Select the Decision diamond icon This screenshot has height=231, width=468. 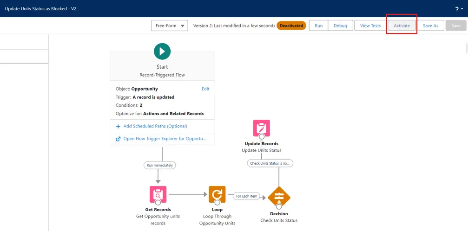click(279, 197)
